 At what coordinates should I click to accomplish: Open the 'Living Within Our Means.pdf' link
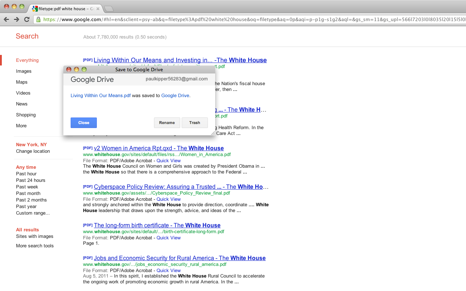(100, 96)
